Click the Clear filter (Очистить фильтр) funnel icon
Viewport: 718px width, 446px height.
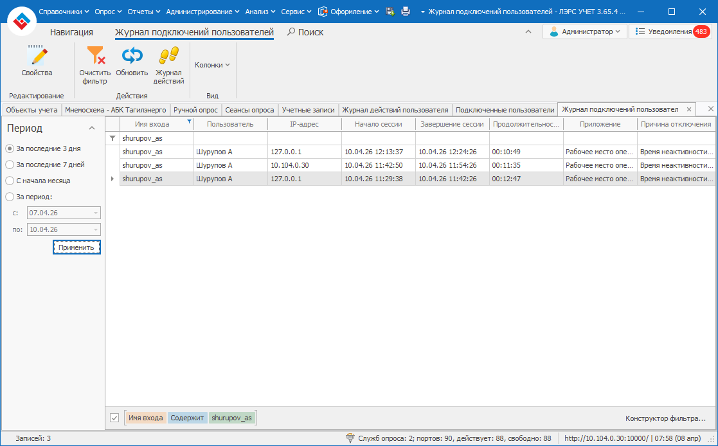click(95, 57)
